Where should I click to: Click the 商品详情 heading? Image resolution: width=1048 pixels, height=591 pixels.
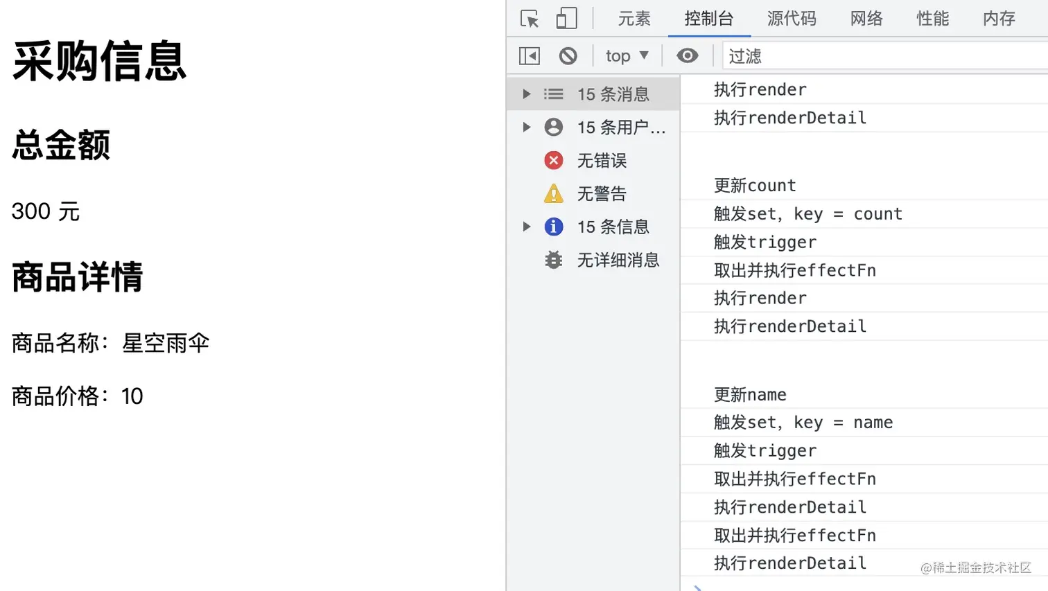[x=78, y=277]
